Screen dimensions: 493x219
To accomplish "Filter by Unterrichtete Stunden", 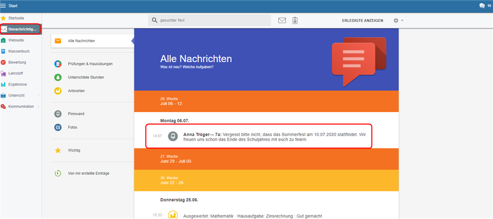I will (x=86, y=77).
